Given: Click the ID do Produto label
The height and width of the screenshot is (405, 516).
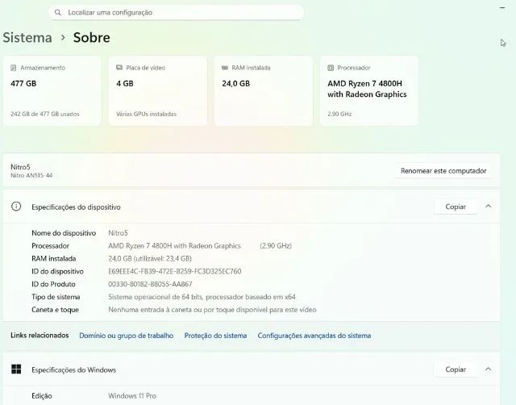Looking at the screenshot, I should click(x=53, y=284).
